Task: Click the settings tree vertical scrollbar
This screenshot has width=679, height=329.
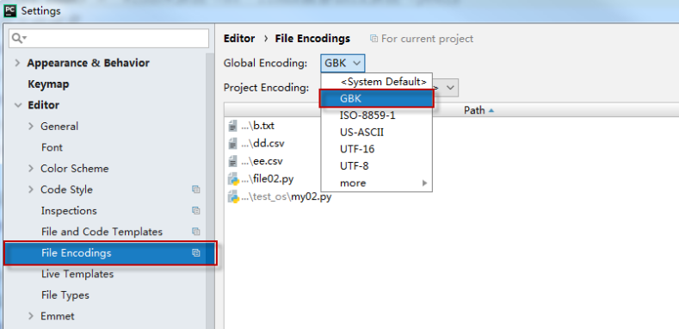Action: (210, 190)
